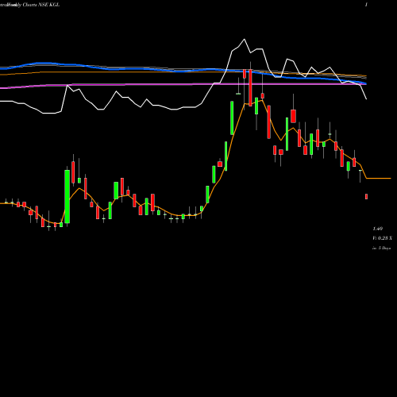Click the last red candle at chart's right end
This screenshot has height=397, width=397.
click(x=367, y=196)
